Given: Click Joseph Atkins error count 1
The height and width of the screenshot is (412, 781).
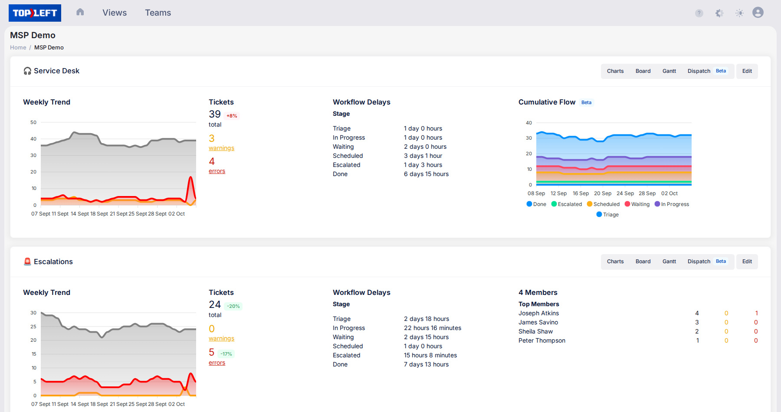Looking at the screenshot, I should pyautogui.click(x=756, y=313).
